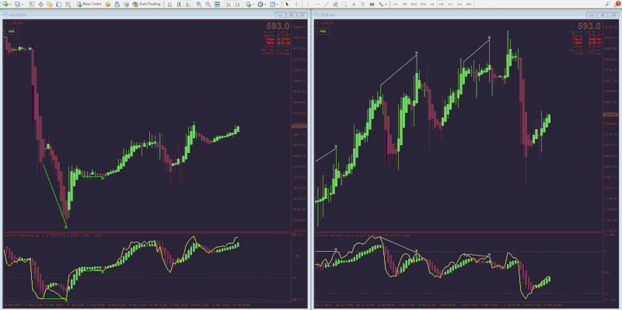The height and width of the screenshot is (310, 622).
Task: Select the crosshair cursor tool
Action: (x=297, y=4)
